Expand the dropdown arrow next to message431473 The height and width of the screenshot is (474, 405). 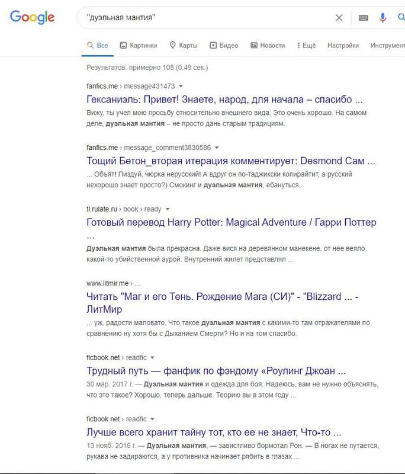click(x=181, y=86)
